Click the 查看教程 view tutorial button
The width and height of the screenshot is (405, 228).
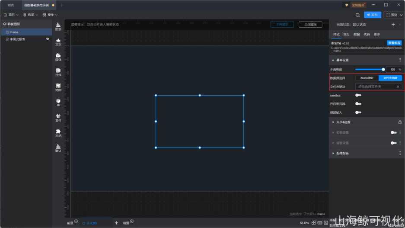point(394,43)
